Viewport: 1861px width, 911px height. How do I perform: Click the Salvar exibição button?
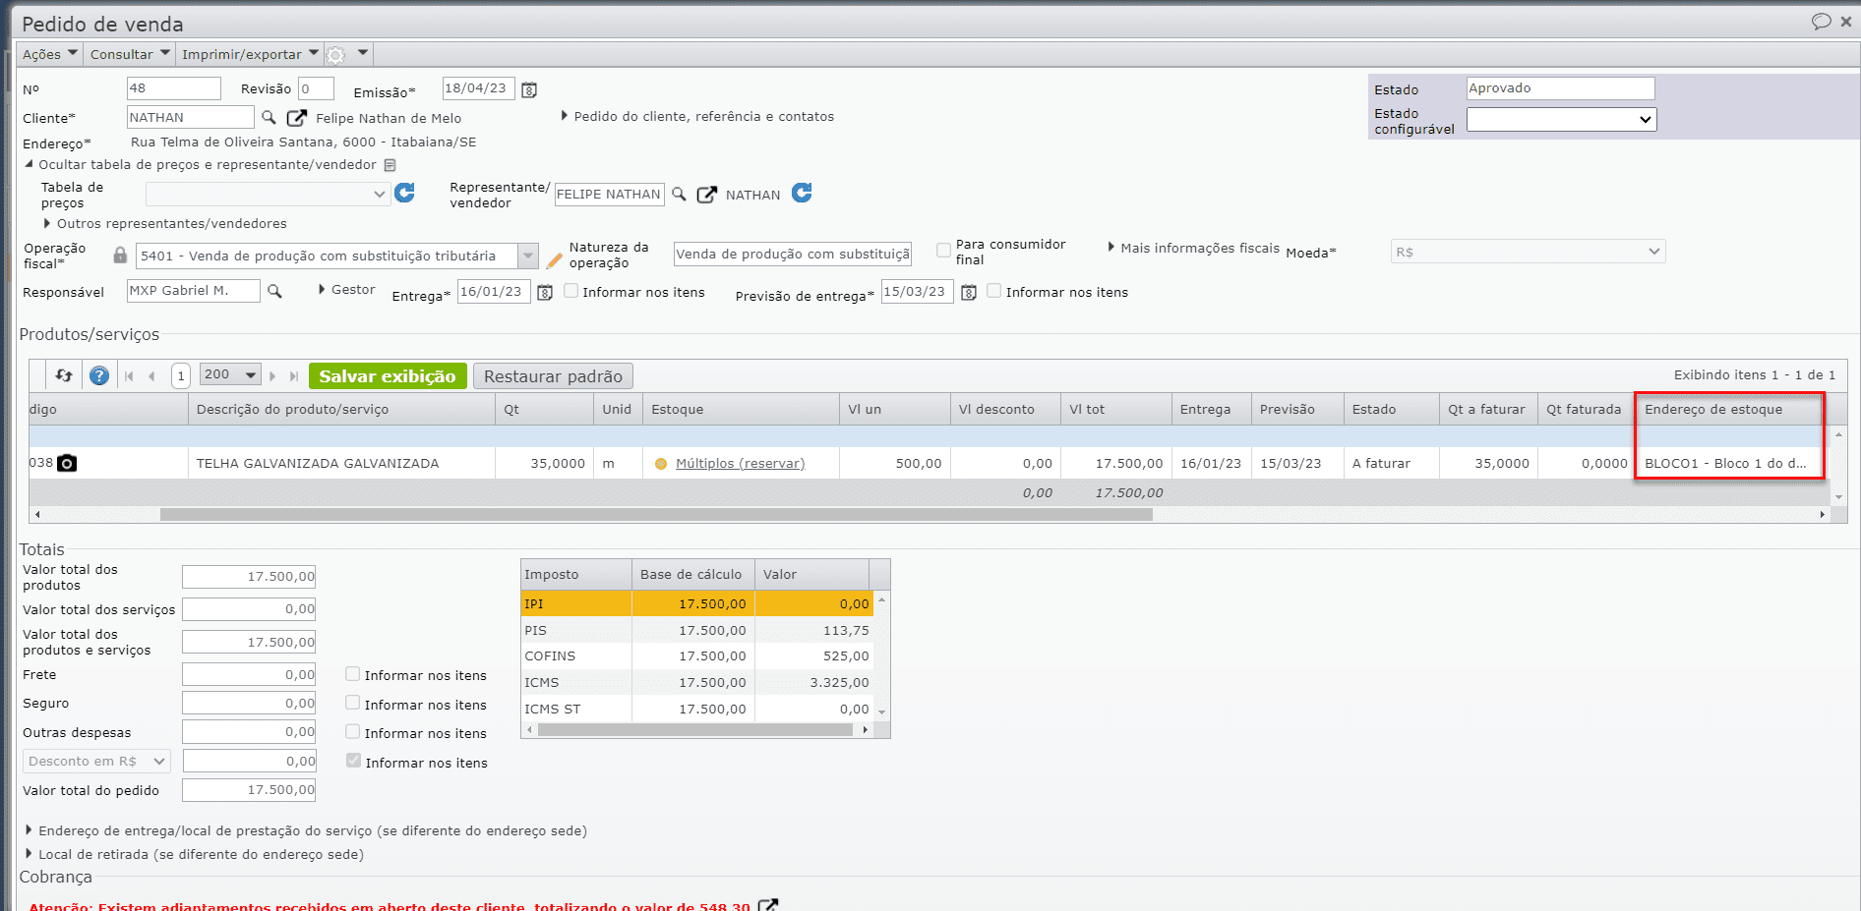(388, 376)
